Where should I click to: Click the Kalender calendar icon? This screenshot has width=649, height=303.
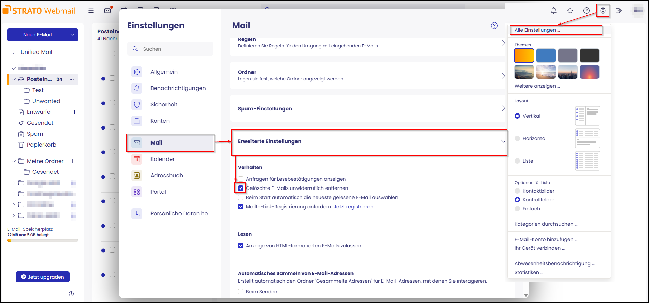pos(137,159)
